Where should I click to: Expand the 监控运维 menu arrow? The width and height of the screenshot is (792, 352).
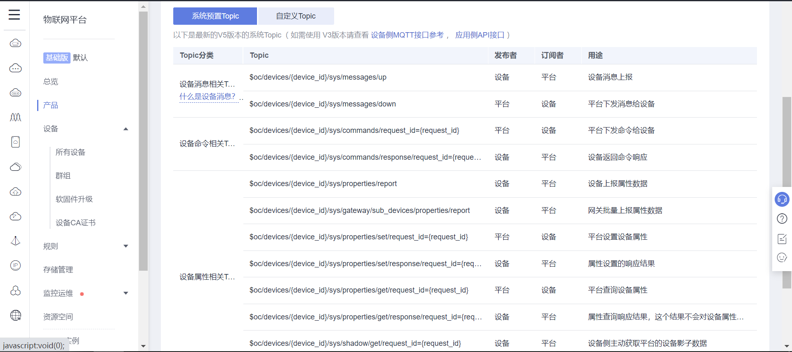(126, 293)
